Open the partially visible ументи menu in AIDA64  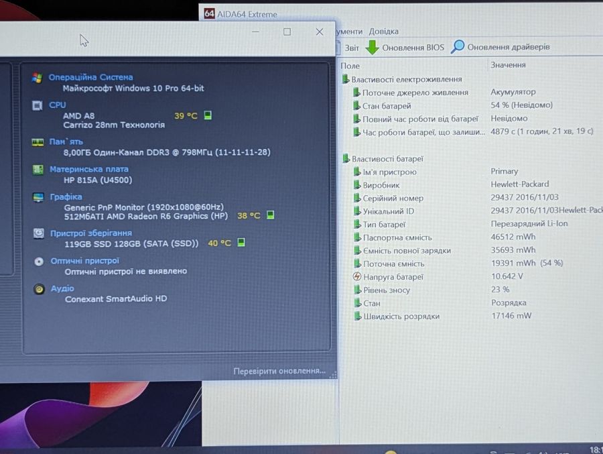pos(349,32)
